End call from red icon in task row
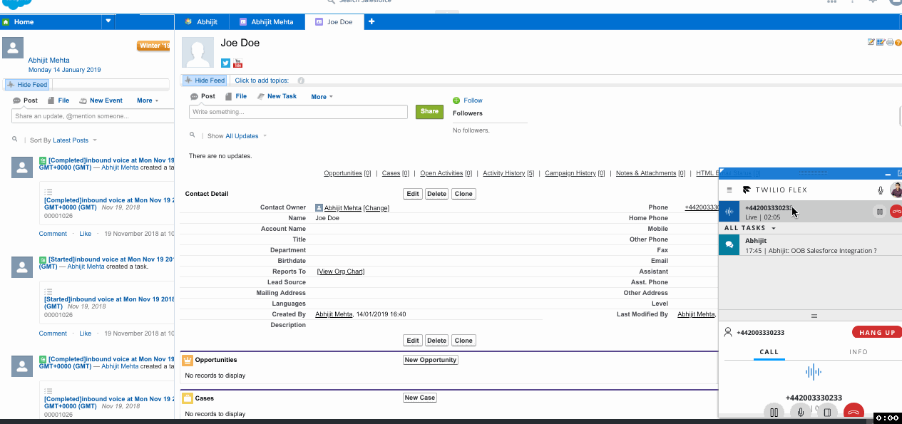Viewport: 902px width, 424px height. tap(896, 211)
